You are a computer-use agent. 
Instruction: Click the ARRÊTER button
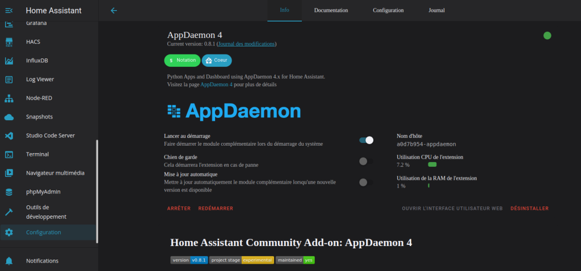pyautogui.click(x=179, y=209)
